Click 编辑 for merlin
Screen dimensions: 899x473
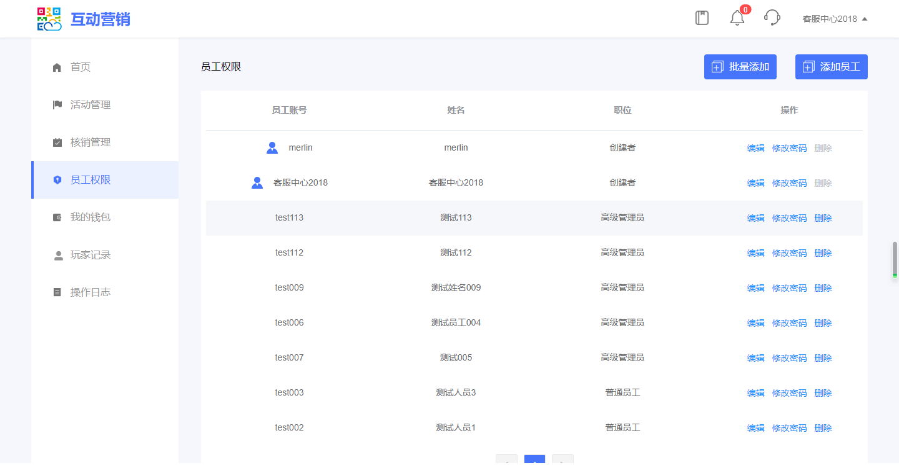click(756, 148)
